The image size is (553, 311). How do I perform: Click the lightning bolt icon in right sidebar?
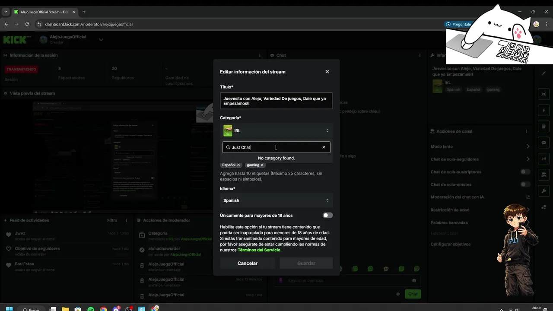pyautogui.click(x=544, y=110)
